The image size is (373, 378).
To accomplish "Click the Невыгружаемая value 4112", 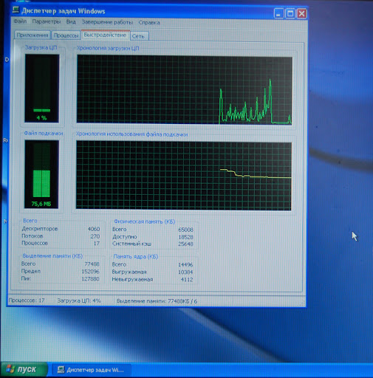I will [187, 280].
